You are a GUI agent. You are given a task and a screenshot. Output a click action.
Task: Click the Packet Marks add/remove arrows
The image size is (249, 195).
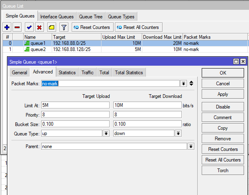[191, 84]
